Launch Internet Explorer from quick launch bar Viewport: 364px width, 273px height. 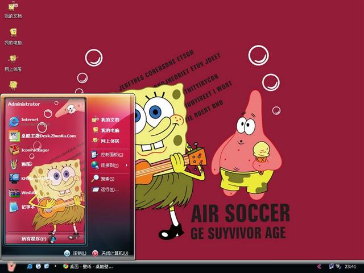click(30, 266)
